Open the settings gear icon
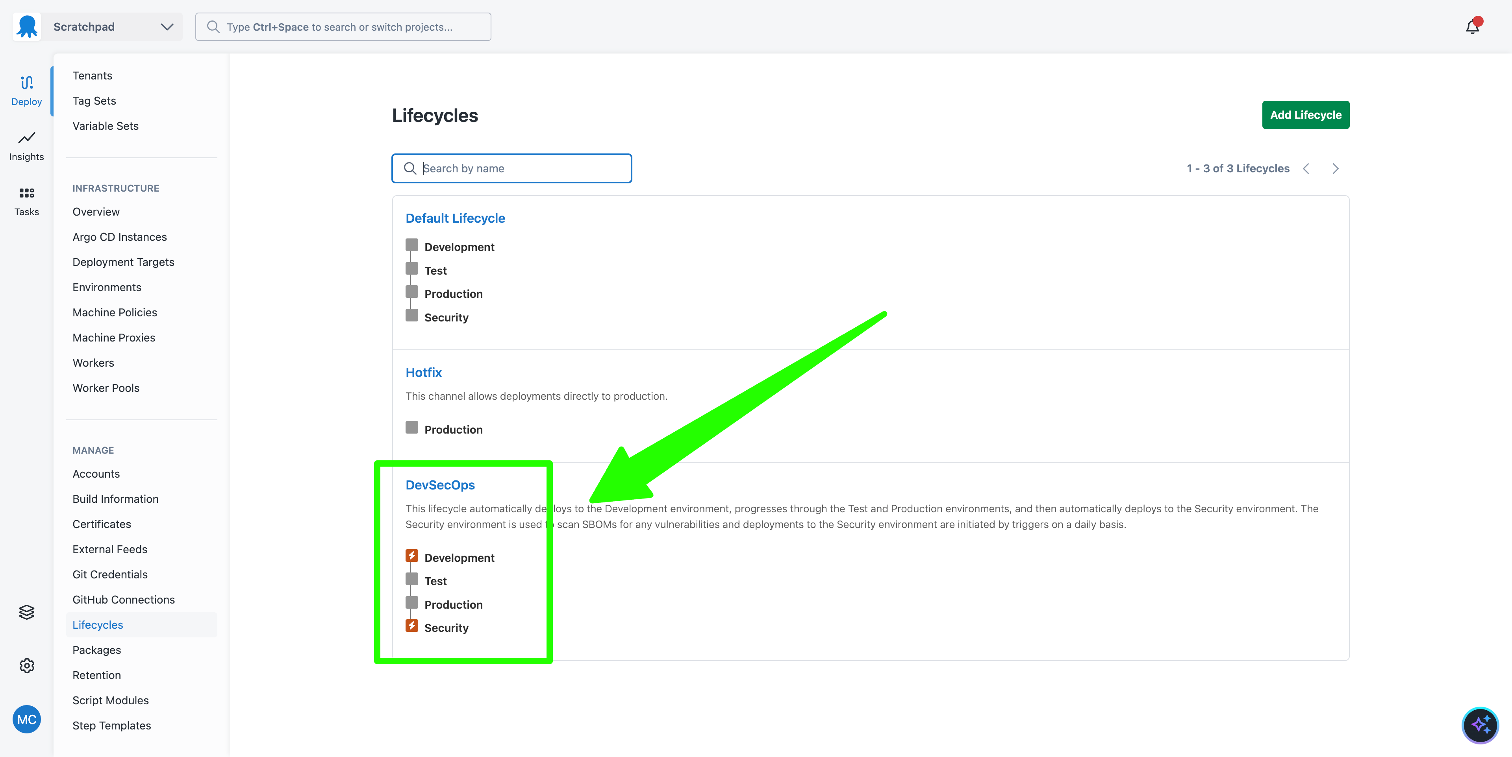The height and width of the screenshot is (757, 1512). (x=26, y=666)
